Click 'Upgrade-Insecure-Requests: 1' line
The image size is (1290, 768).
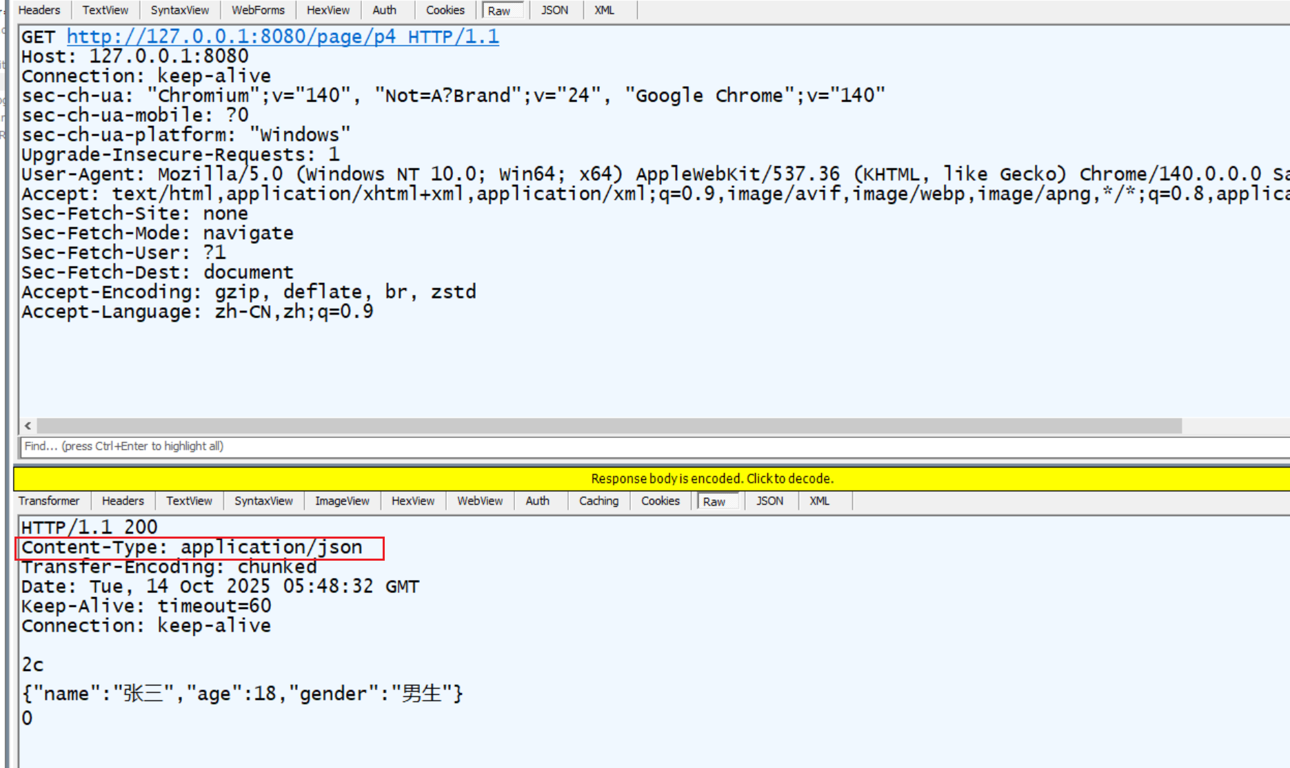[181, 154]
